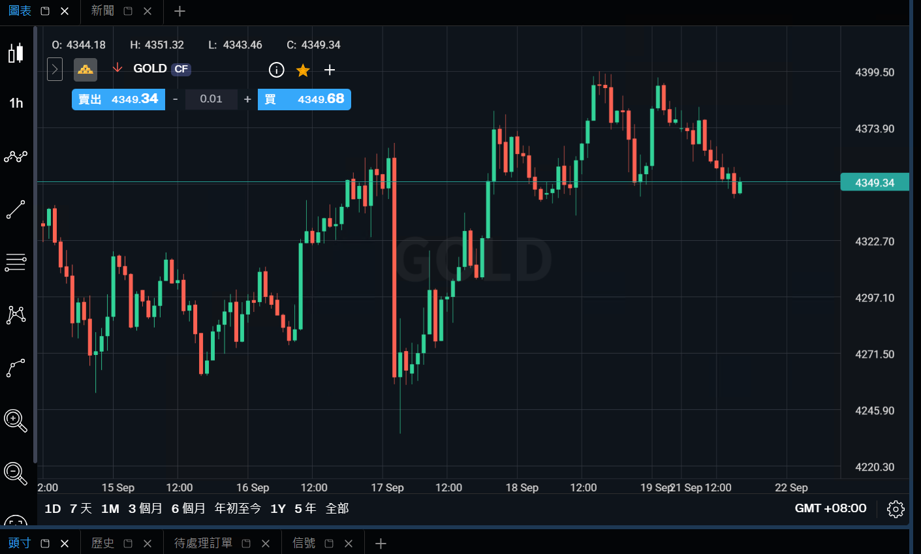Open GOLD instrument info icon
Image resolution: width=921 pixels, height=554 pixels.
[x=277, y=70]
